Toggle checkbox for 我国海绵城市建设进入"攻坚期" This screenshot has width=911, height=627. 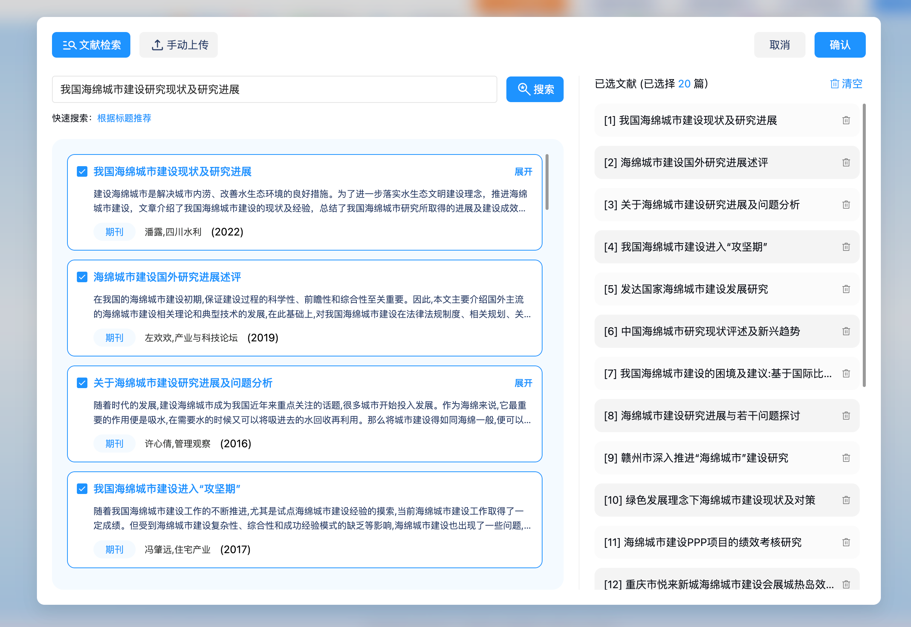pyautogui.click(x=82, y=489)
